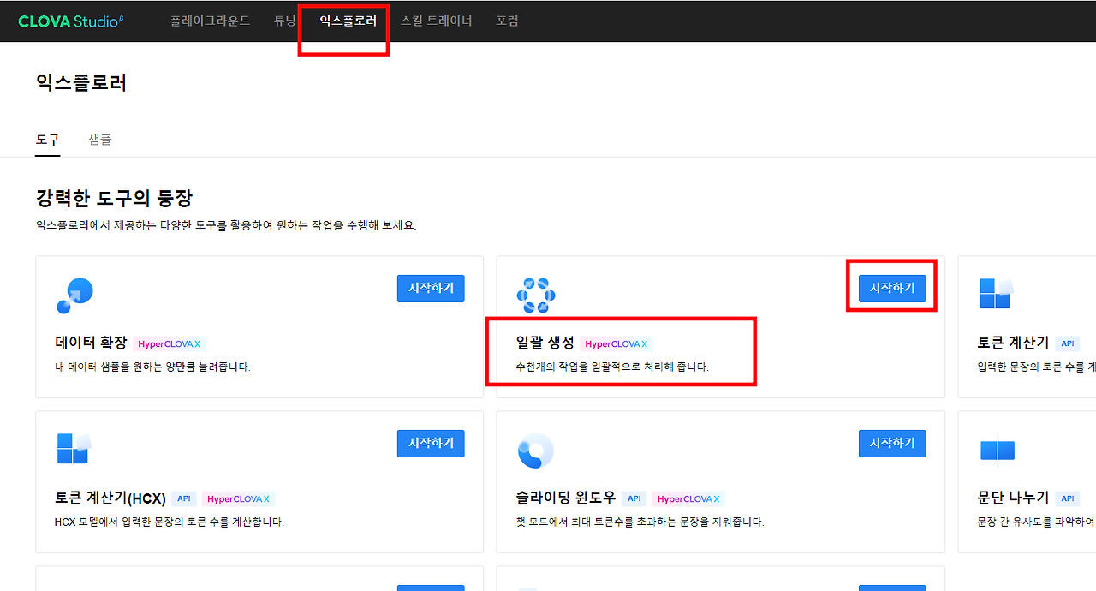Switch to the 샘플 tab
Image resolution: width=1096 pixels, height=591 pixels.
(x=100, y=139)
